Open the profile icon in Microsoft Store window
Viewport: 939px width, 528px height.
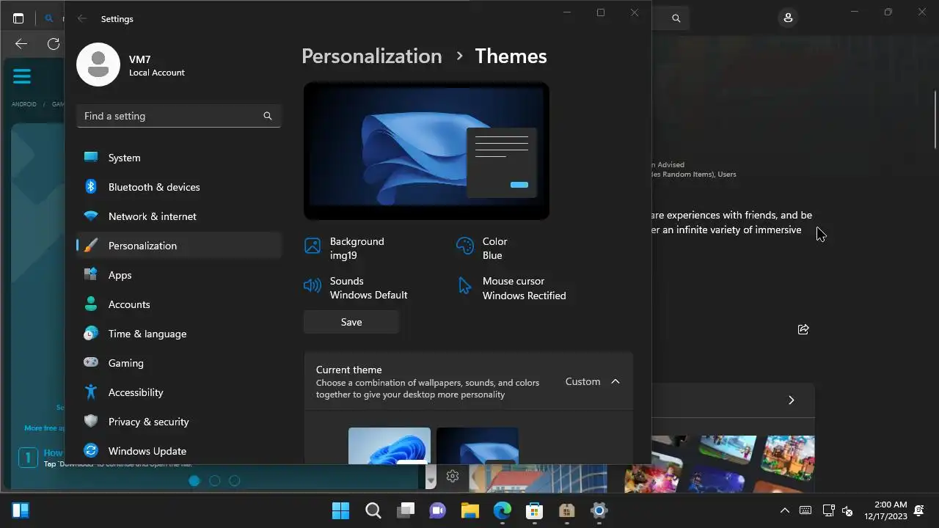pos(789,18)
